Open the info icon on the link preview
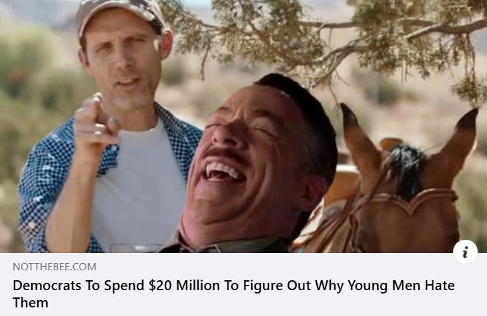 click(465, 252)
